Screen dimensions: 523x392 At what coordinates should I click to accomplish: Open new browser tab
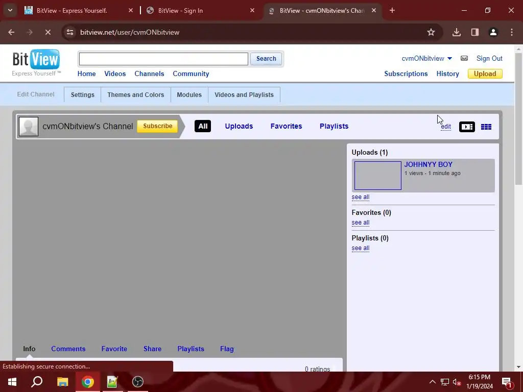click(x=392, y=10)
